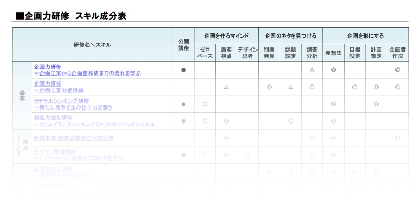Image resolution: width=419 pixels, height=206 pixels.
Task: Click the black 公開講座 dot in first row
Action: click(x=184, y=70)
